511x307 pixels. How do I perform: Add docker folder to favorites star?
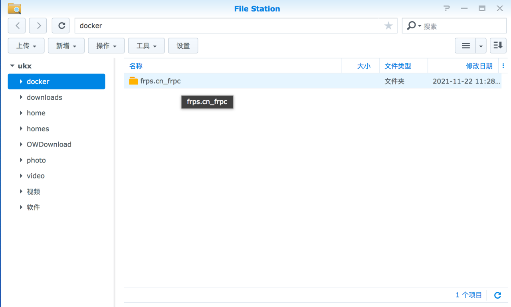click(x=388, y=26)
